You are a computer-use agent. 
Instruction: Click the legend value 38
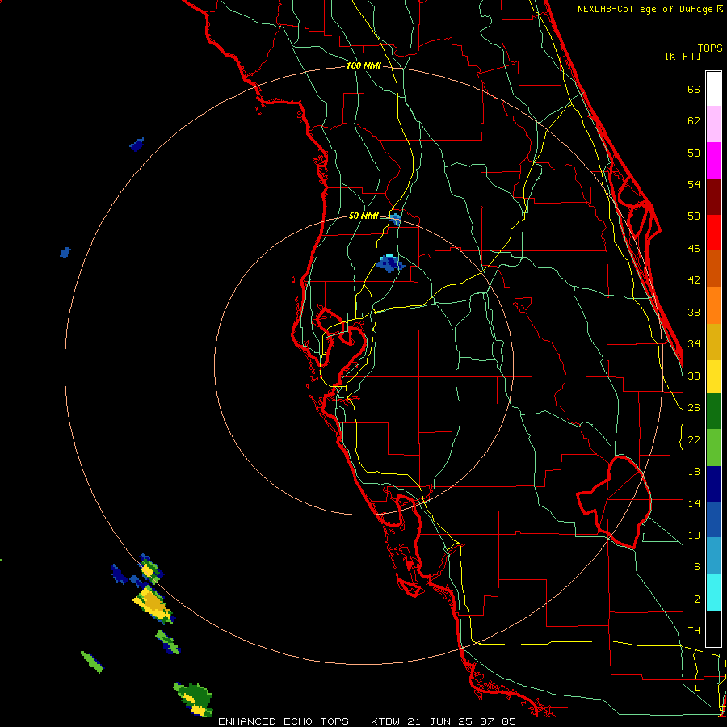694,313
